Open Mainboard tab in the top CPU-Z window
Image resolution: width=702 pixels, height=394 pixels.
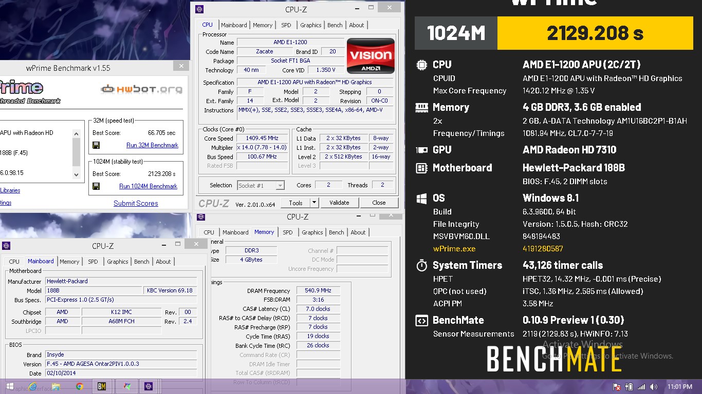point(234,25)
